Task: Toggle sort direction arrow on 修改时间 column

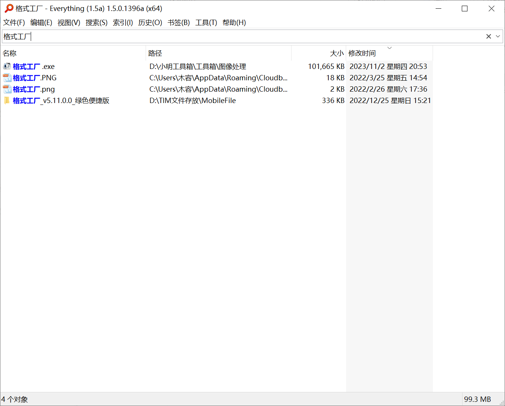Action: pos(389,48)
